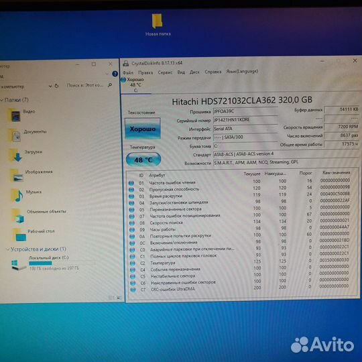
Task: Click the total work time 17575 ч
Action: (x=342, y=144)
